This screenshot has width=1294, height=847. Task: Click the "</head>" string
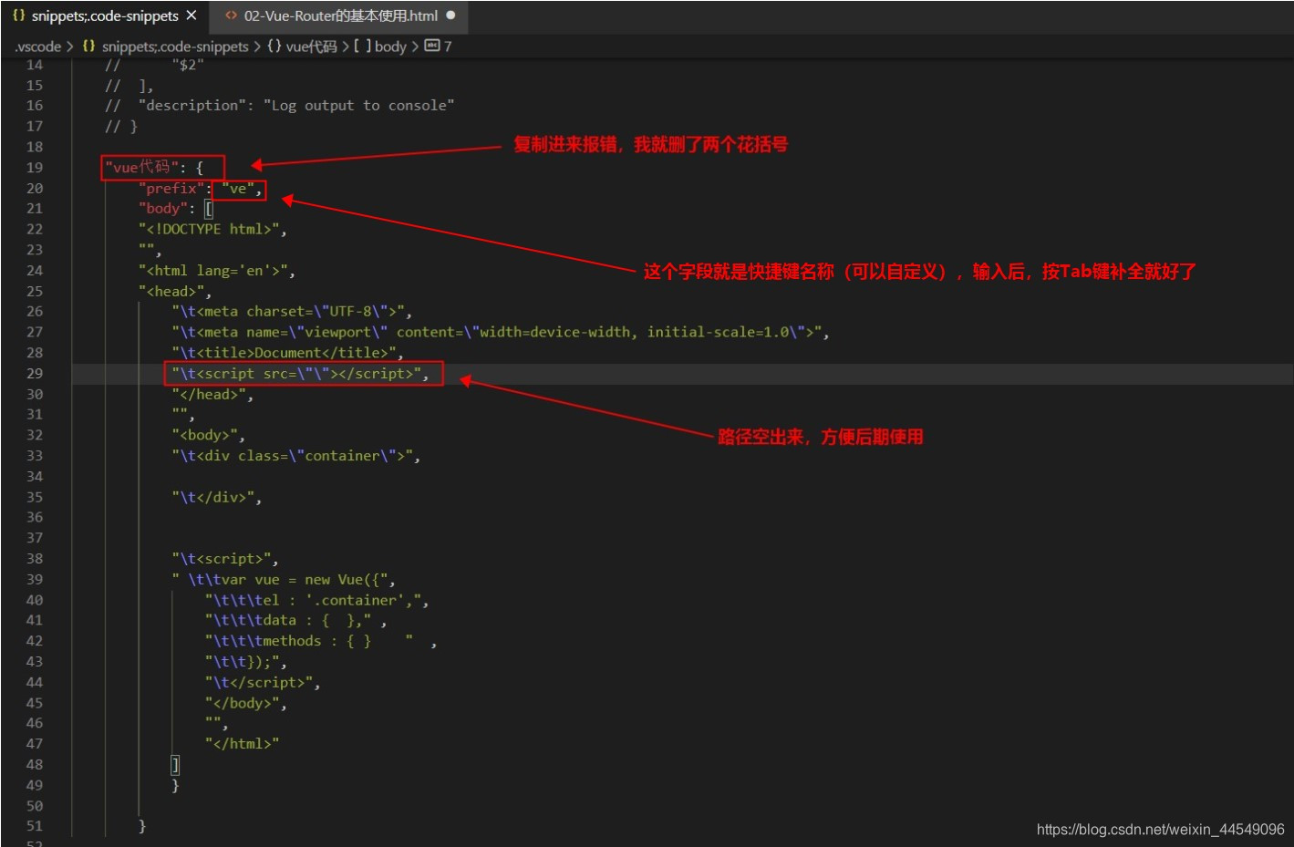209,395
